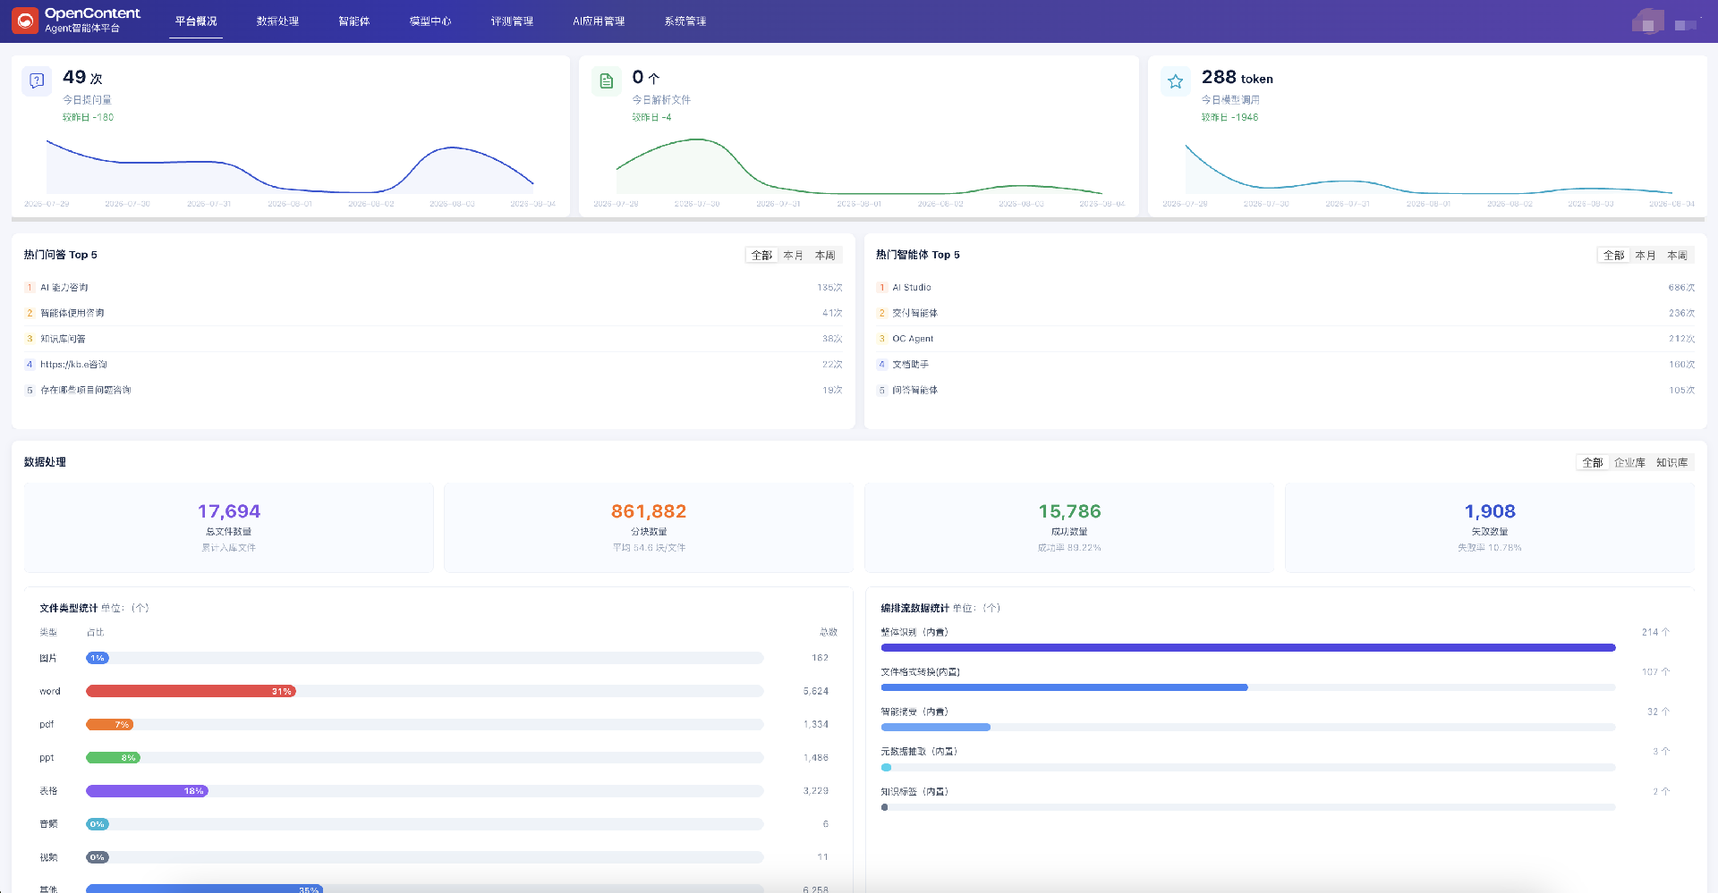Click the OpenContent logo icon
1718x893 pixels.
[25, 21]
